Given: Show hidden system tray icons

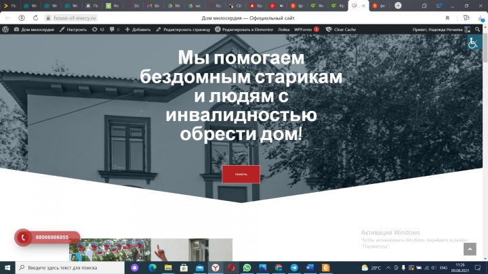Looking at the screenshot, I should (x=388, y=268).
